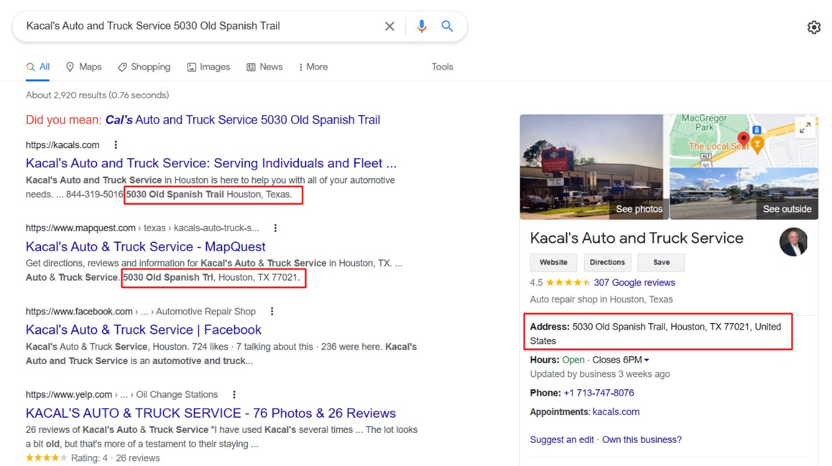Viewport: 832px width, 466px height.
Task: Open the More search categories dropdown
Action: tap(312, 67)
